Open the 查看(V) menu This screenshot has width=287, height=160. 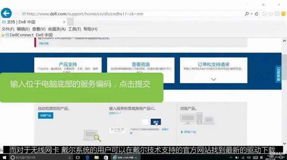click(39, 29)
